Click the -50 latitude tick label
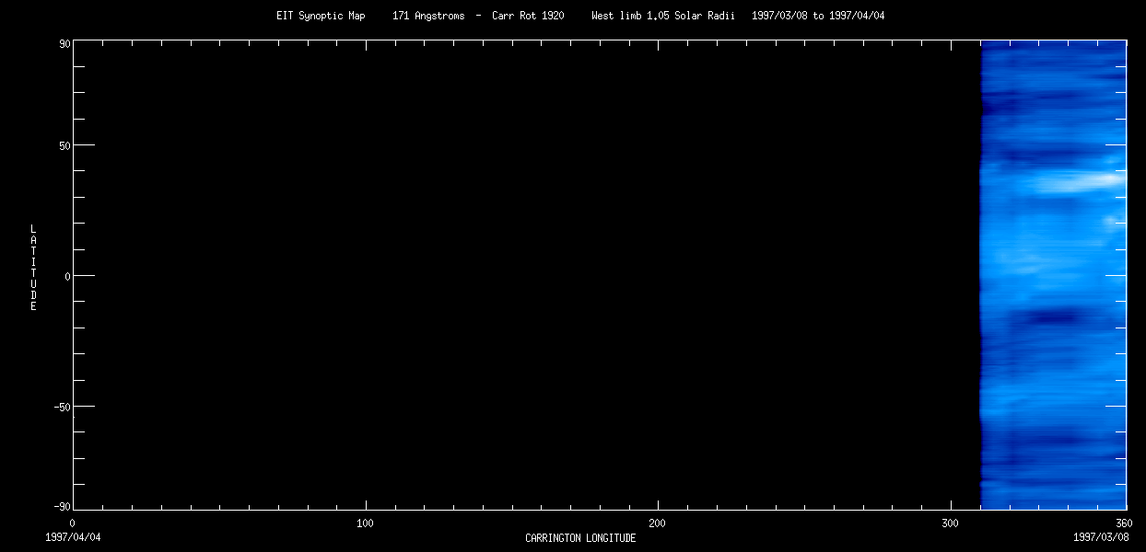The image size is (1146, 552). click(64, 407)
